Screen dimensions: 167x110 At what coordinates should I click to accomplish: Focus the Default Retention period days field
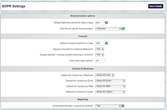point(100,23)
